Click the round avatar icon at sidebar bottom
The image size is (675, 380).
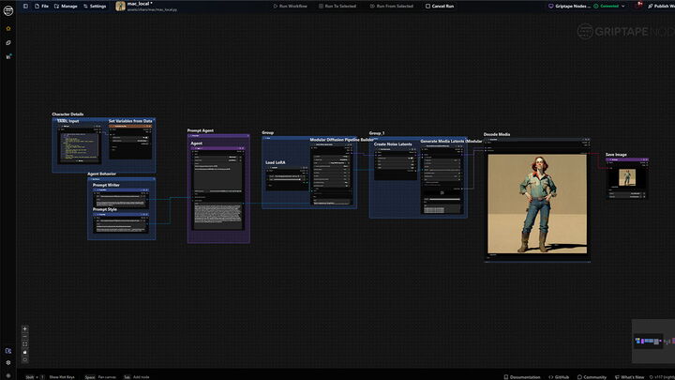coord(8,375)
